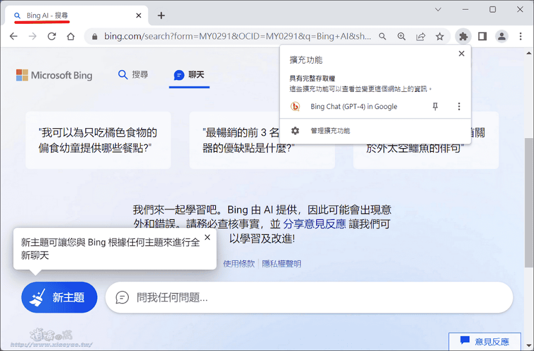The height and width of the screenshot is (351, 534).
Task: Open a new browser tab
Action: pyautogui.click(x=161, y=15)
